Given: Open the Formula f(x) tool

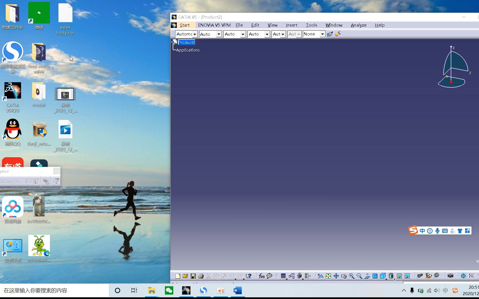Looking at the screenshot, I should [261, 276].
